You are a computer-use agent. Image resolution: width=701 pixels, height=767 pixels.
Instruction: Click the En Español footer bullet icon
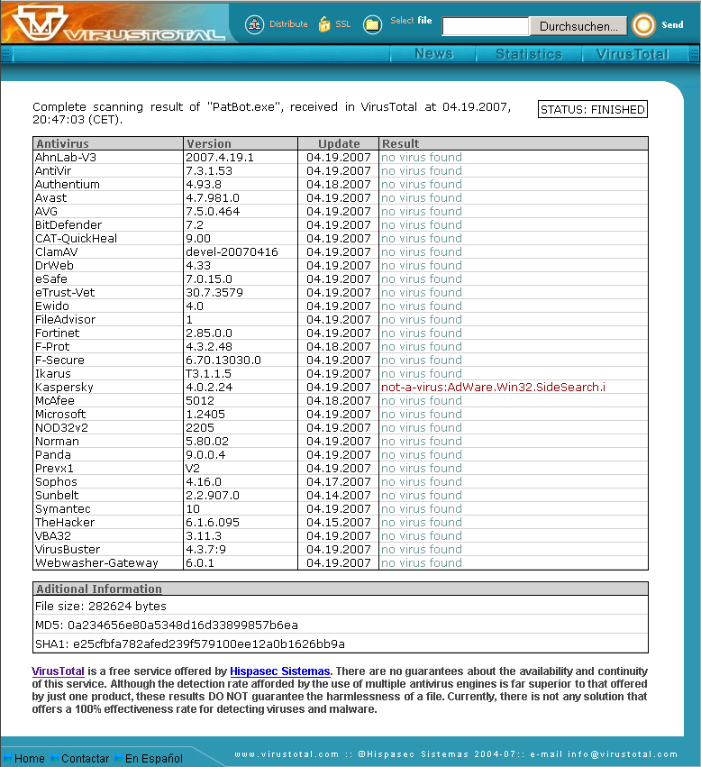[119, 758]
